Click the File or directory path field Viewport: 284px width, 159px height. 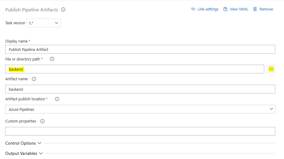click(x=135, y=69)
